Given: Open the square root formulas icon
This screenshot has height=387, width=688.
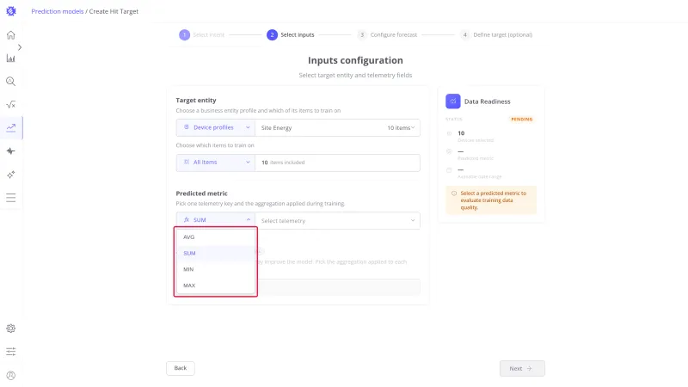Looking at the screenshot, I should coord(11,104).
